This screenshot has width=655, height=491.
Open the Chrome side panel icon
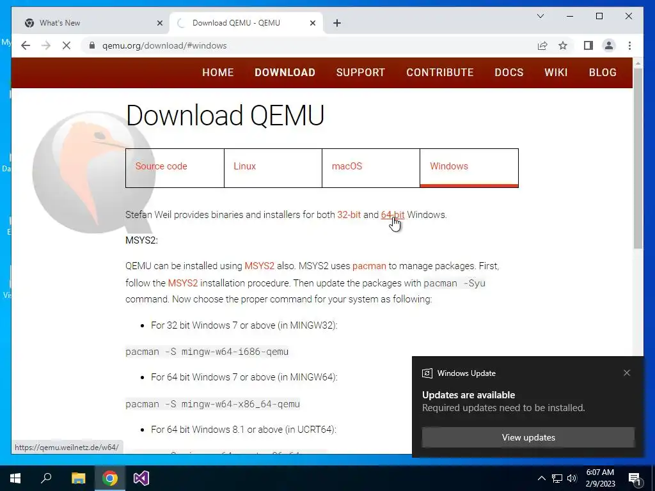coord(588,45)
